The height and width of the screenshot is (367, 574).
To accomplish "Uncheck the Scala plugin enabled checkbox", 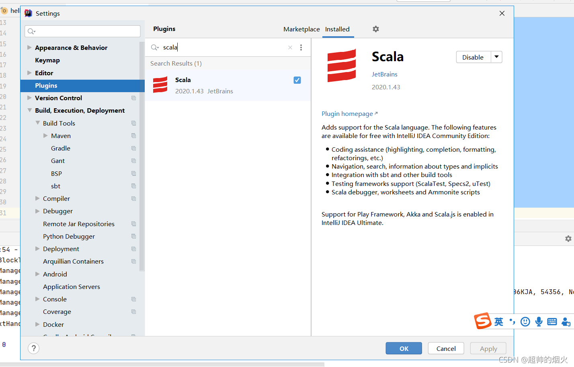I will click(x=297, y=80).
